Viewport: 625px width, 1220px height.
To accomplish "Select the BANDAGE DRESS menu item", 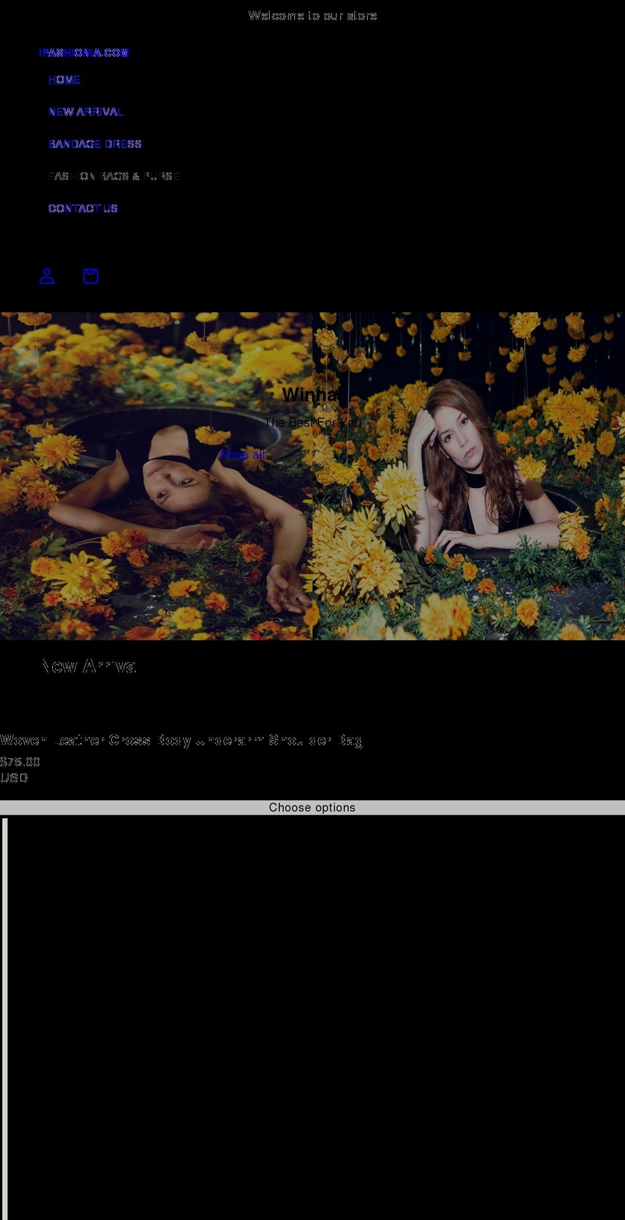I will [95, 144].
